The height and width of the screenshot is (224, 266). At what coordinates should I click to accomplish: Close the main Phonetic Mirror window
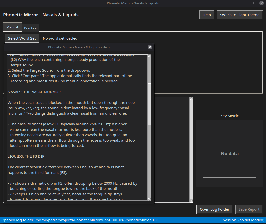point(262,3)
